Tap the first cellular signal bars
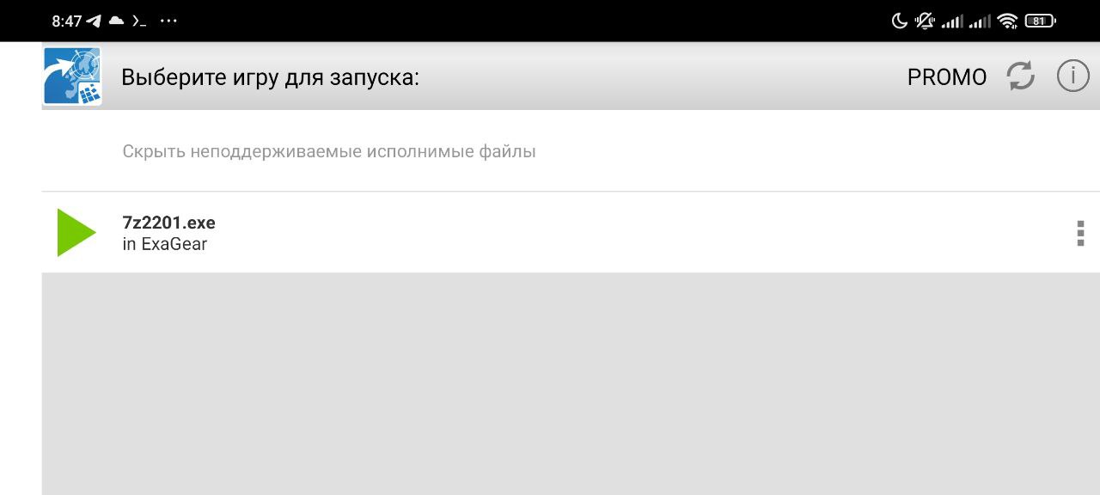This screenshot has width=1100, height=495. pyautogui.click(x=952, y=21)
